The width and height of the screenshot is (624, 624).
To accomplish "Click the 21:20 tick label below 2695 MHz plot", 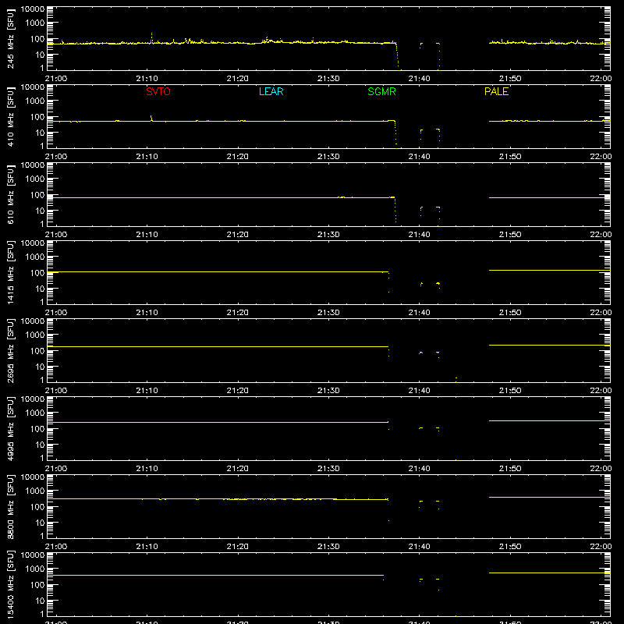I will 238,391.
